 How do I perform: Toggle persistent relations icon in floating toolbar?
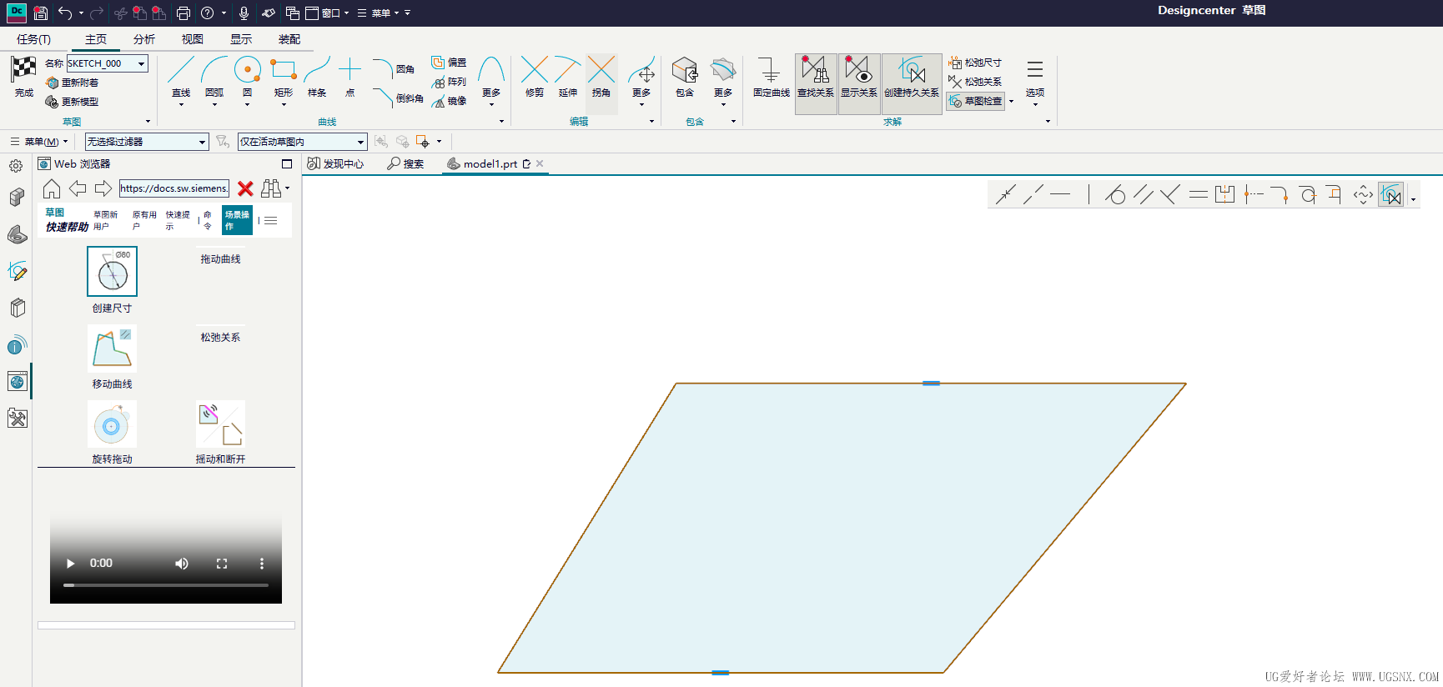(1390, 195)
